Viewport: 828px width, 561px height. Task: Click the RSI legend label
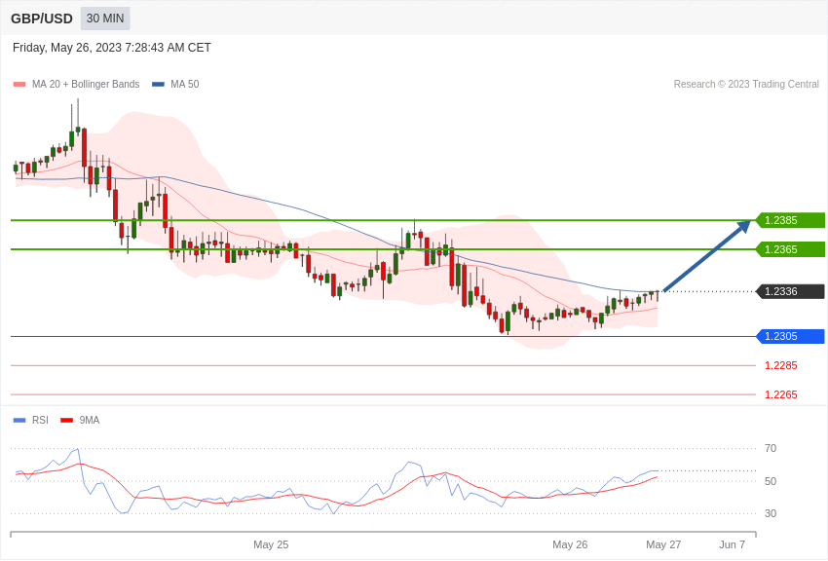[40, 420]
